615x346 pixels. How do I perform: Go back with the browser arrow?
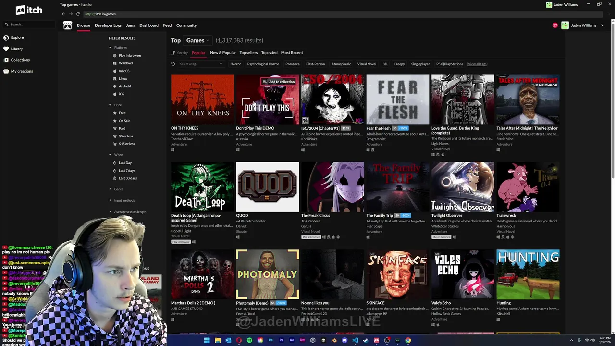pos(63,14)
